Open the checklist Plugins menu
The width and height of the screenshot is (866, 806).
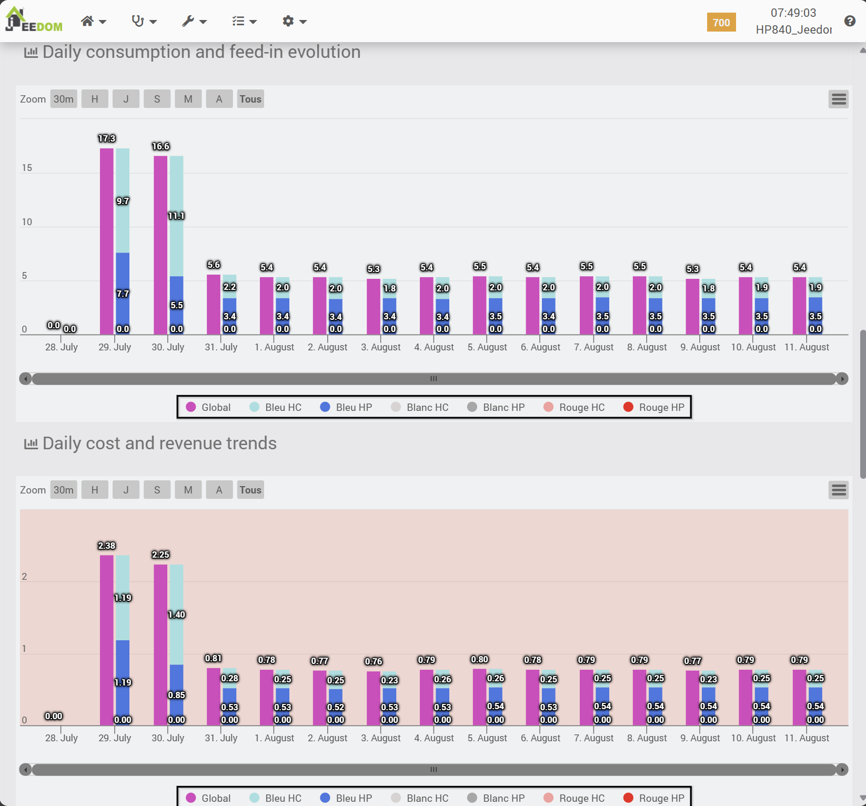click(x=244, y=21)
